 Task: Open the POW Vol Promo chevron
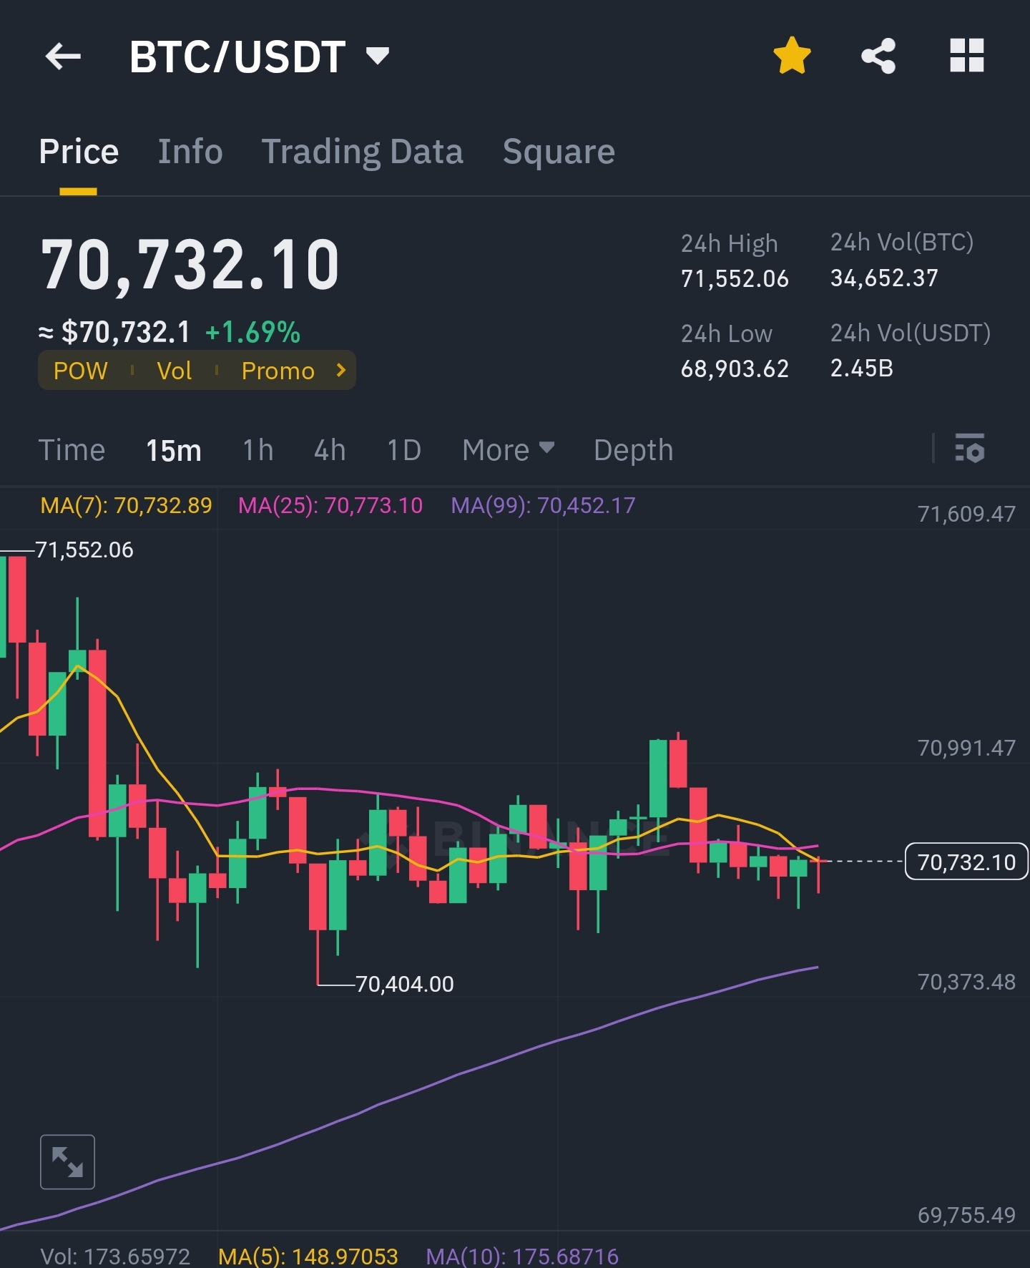pos(341,370)
